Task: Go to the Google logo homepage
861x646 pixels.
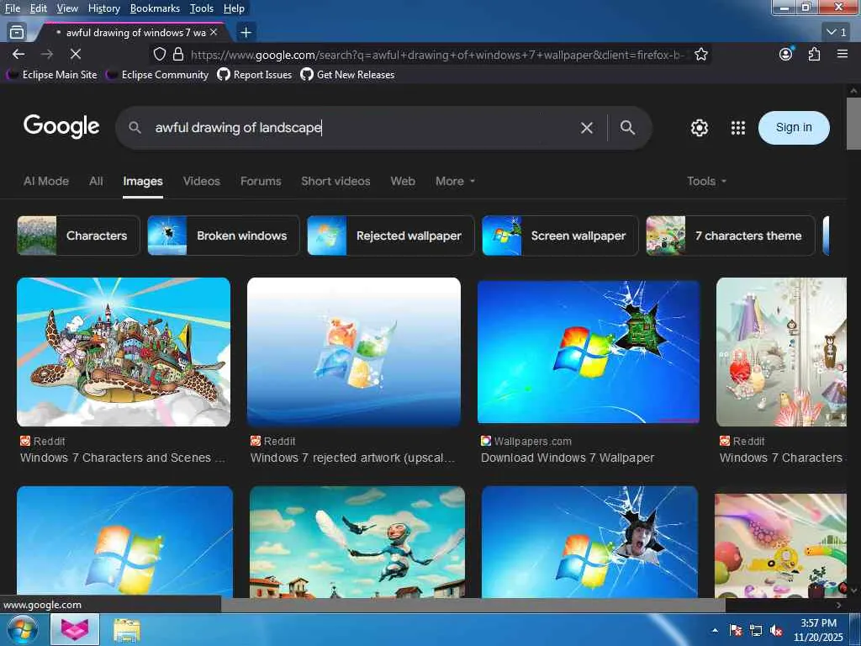Action: pos(61,126)
